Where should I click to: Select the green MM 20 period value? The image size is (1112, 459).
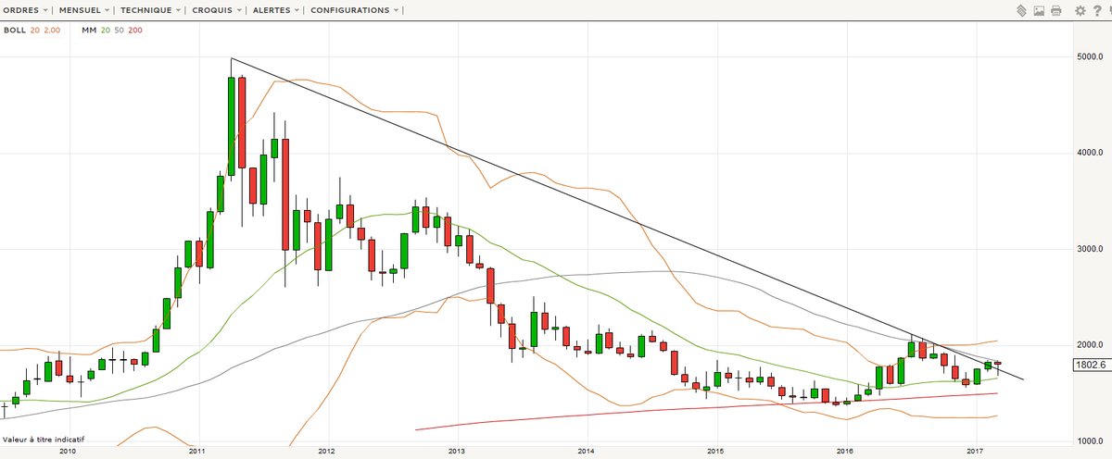click(106, 31)
